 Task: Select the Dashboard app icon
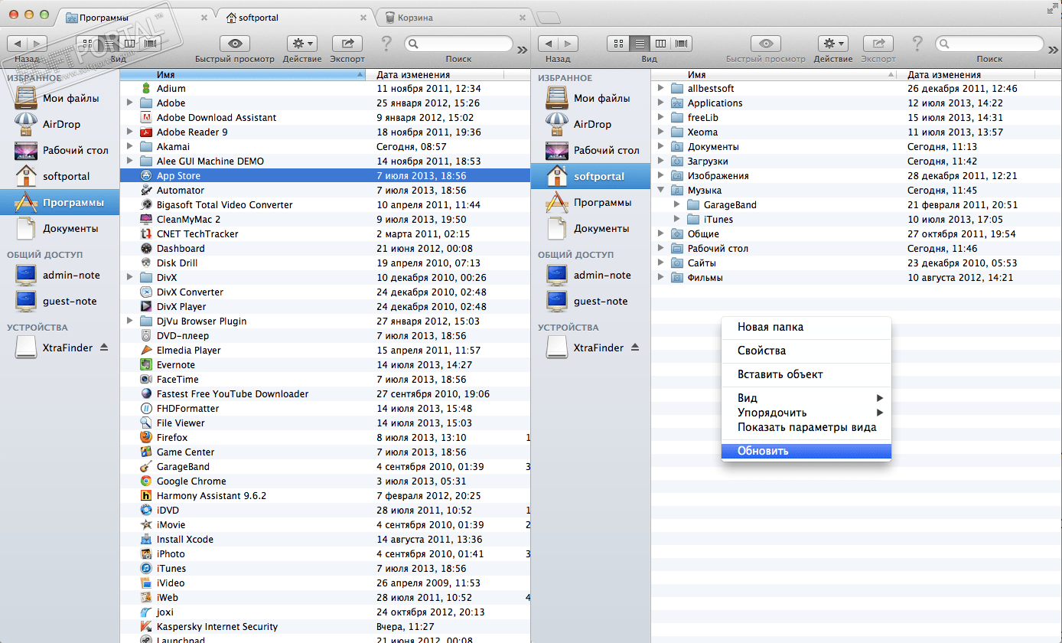click(147, 249)
